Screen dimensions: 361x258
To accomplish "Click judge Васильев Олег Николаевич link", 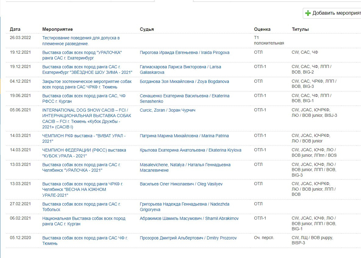I will coord(181,184).
